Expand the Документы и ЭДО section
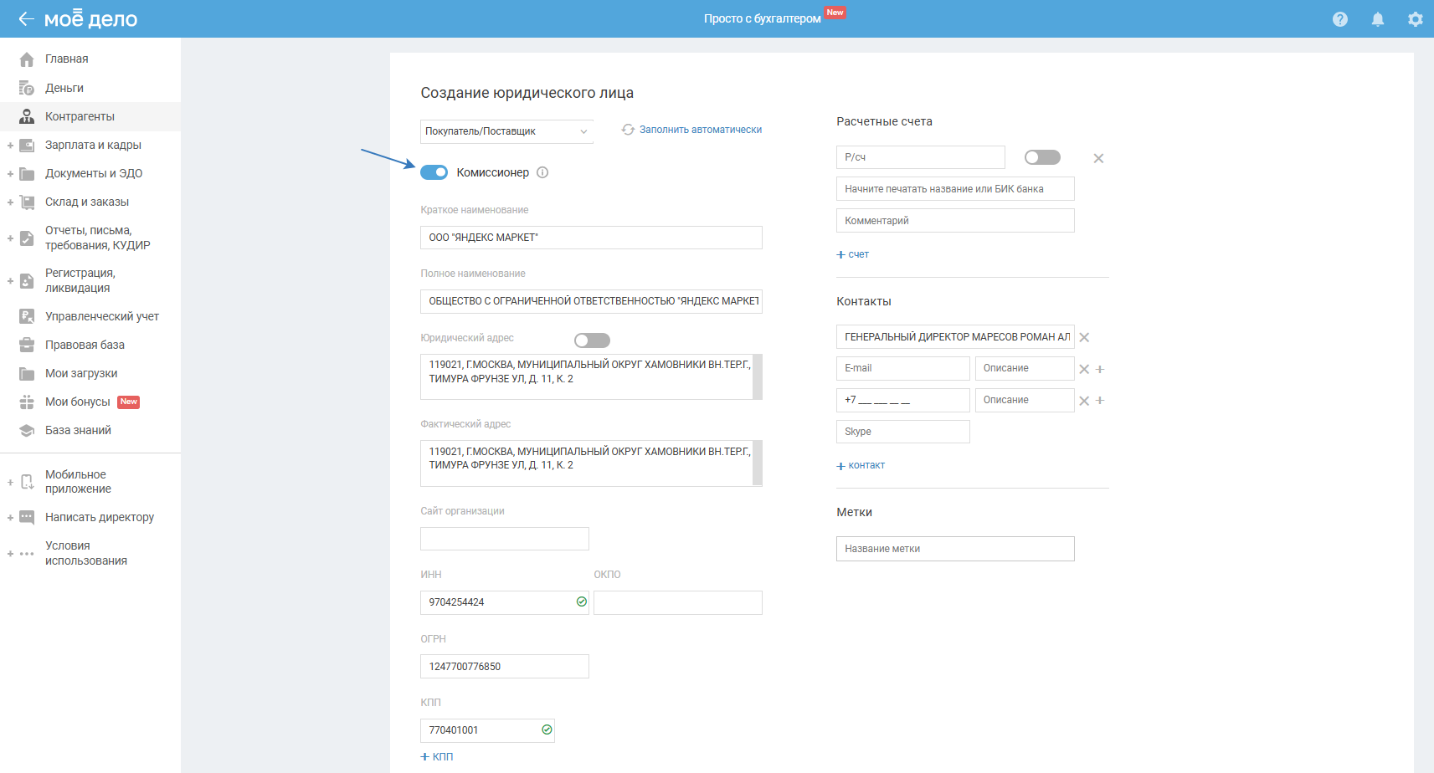Image resolution: width=1434 pixels, height=773 pixels. pyautogui.click(x=10, y=174)
